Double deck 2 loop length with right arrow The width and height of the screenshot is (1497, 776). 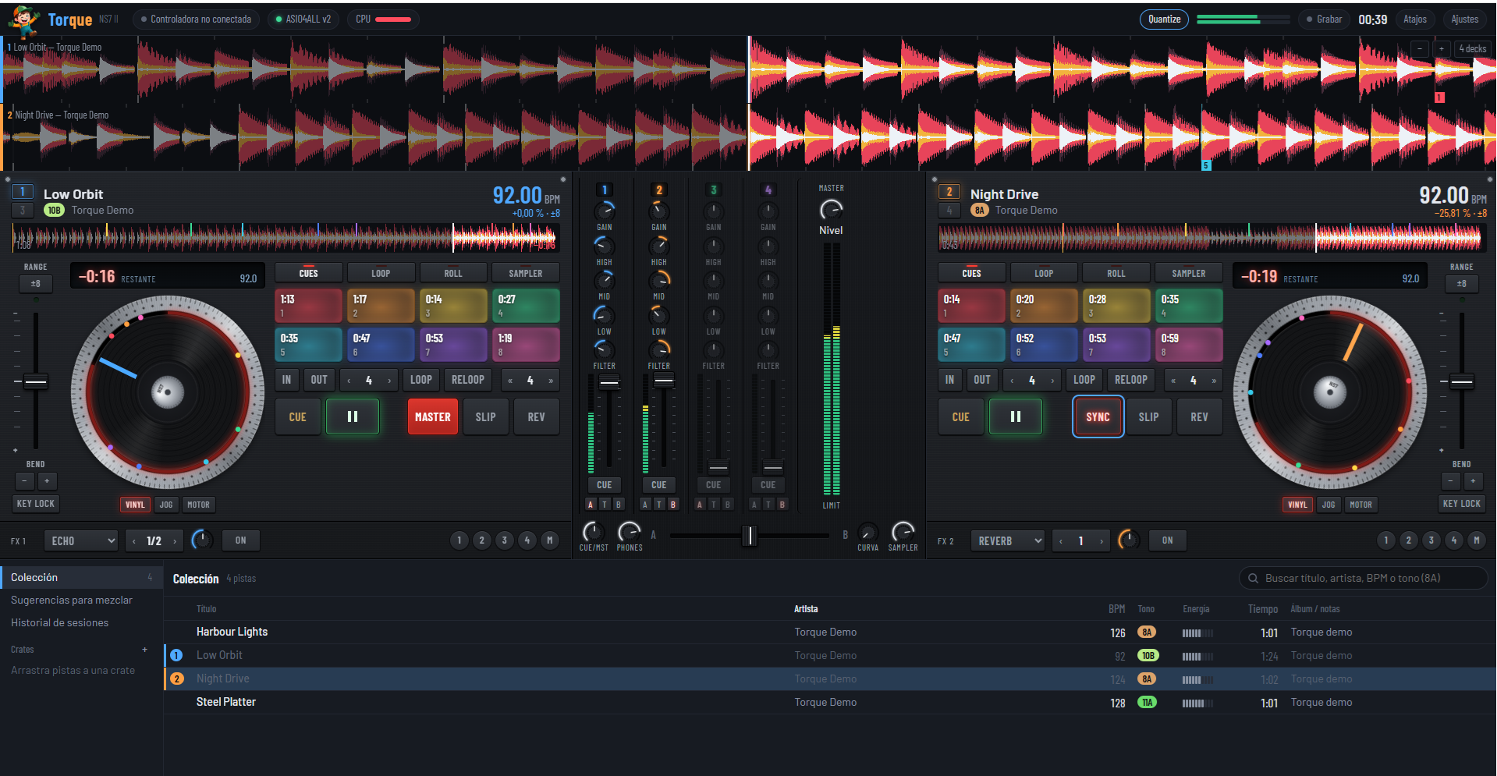click(1052, 381)
